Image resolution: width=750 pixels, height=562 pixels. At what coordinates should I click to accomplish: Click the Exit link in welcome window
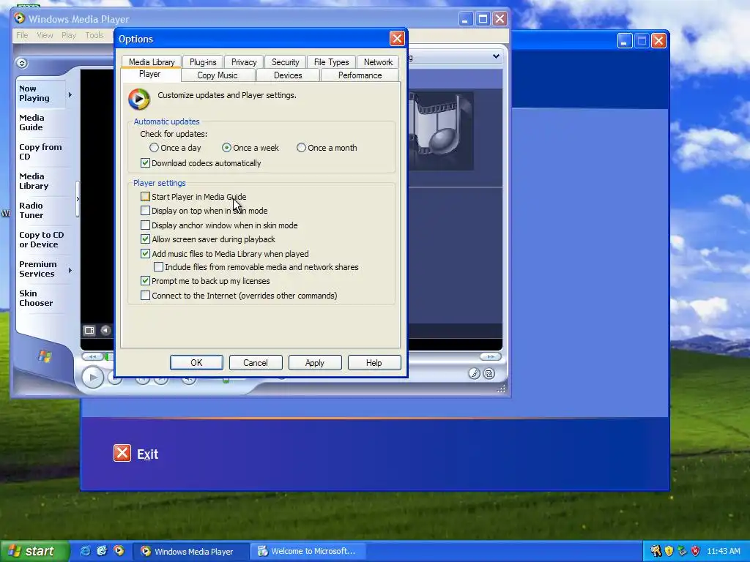[x=147, y=454]
